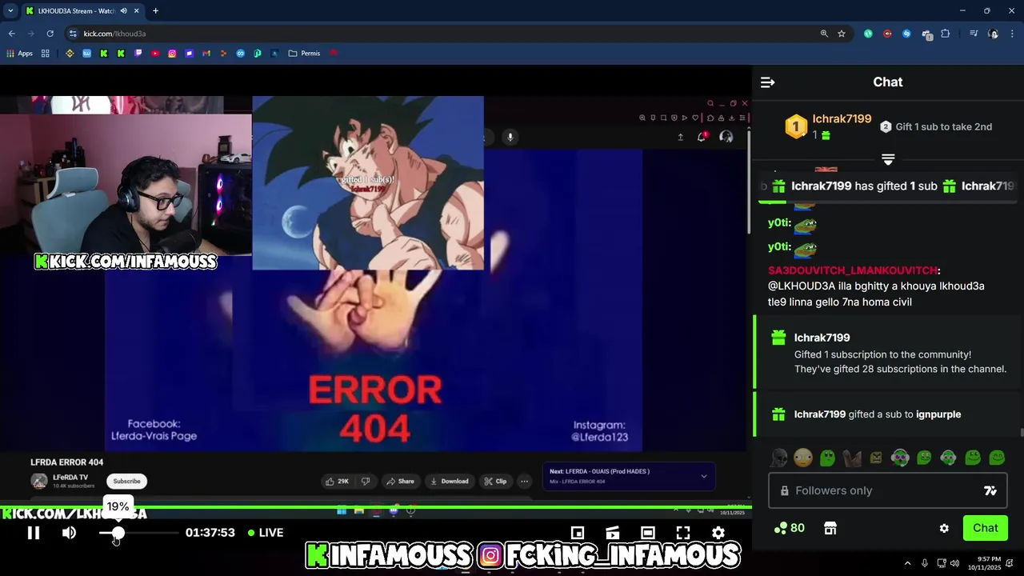The height and width of the screenshot is (576, 1024).
Task: Open YouTube bookmark in bookmarks bar
Action: [155, 54]
